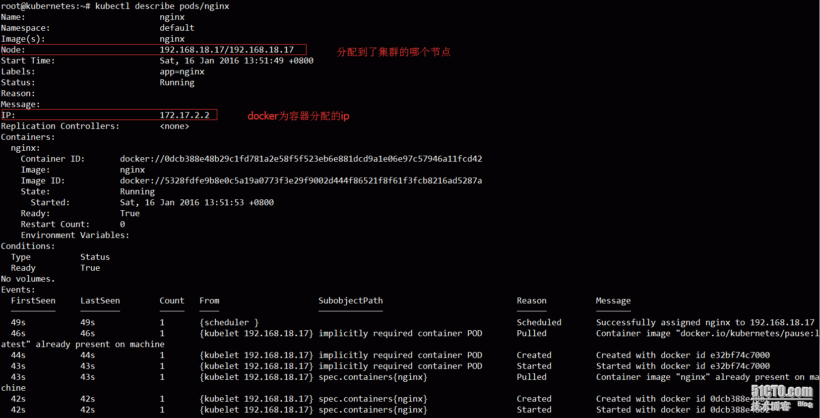Click the 'Count' events column header
820x418 pixels.
tap(172, 301)
